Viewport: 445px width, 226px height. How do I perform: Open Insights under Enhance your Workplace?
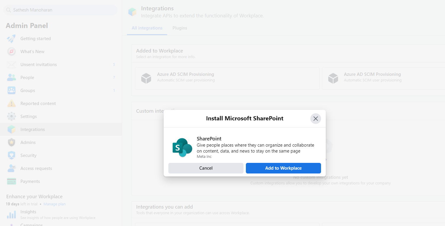tap(61, 214)
